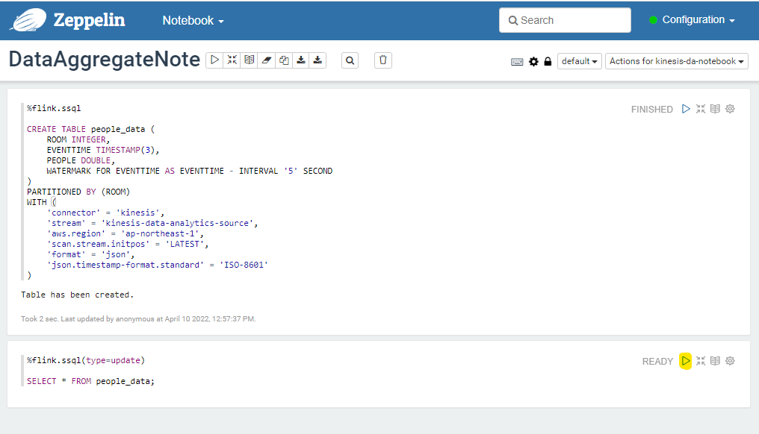This screenshot has width=759, height=434.
Task: Click the READY status label
Action: point(657,362)
